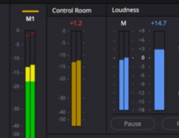Viewport: 179px width, 138px height.
Task: Click the Control Room amber level meter
Action: tap(76, 79)
